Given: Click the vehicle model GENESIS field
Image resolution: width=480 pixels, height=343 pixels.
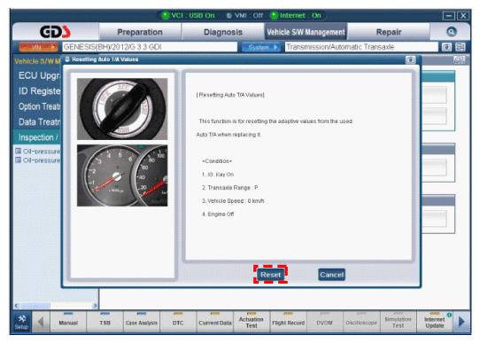Looking at the screenshot, I should [150, 47].
